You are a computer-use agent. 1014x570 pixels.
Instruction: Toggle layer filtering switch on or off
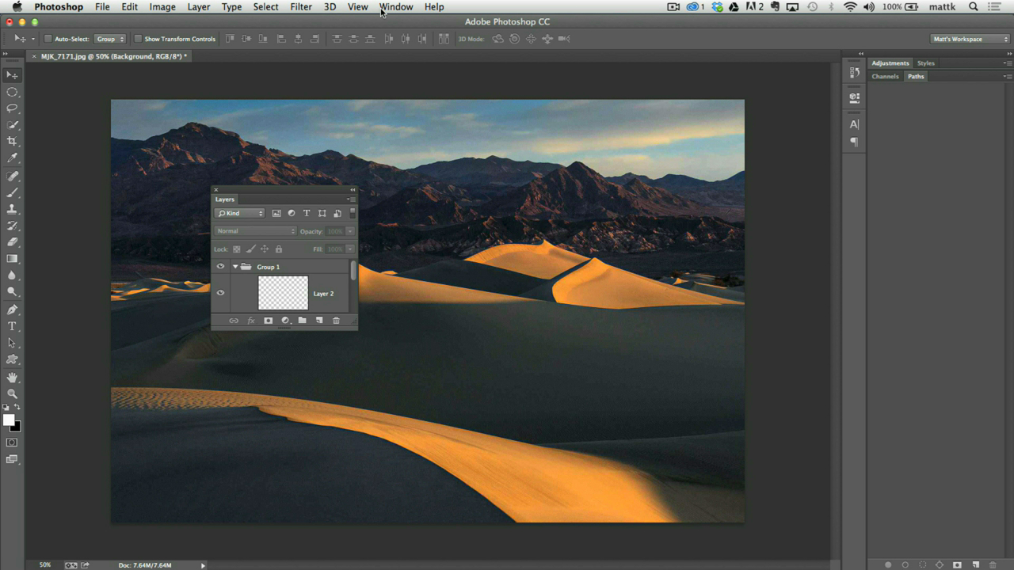353,213
